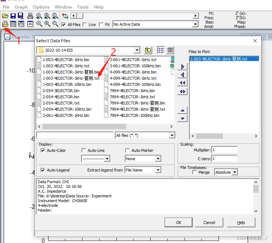This screenshot has width=272, height=243.
Task: Toggle the Auto-Legend checkbox
Action: pyautogui.click(x=43, y=170)
